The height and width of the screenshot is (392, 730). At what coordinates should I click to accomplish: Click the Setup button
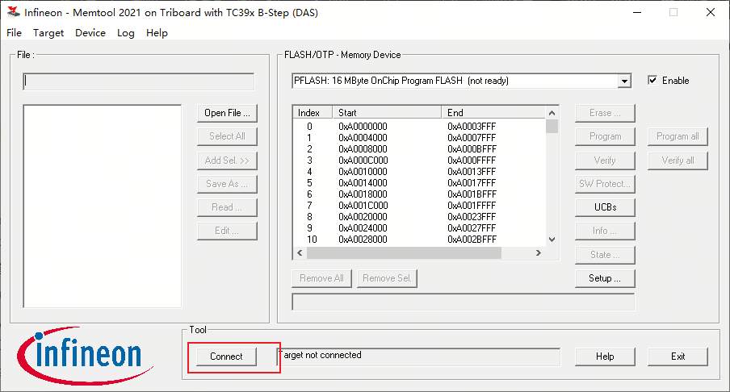605,278
